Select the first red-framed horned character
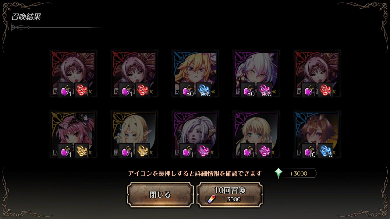Viewport: 390px width, 219px height. [73, 74]
